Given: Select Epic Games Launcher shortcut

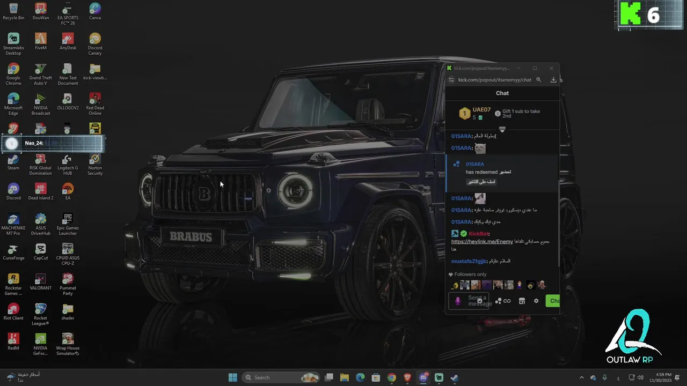Looking at the screenshot, I should (68, 224).
